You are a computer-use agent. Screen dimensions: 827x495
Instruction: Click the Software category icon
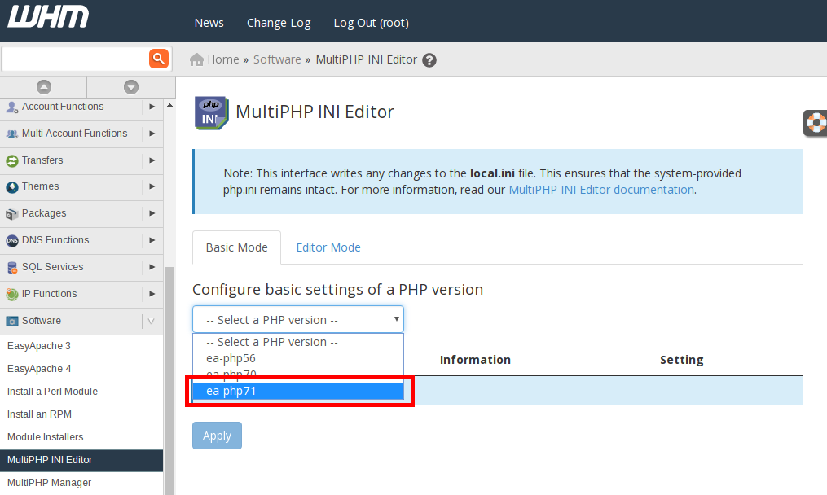(11, 321)
